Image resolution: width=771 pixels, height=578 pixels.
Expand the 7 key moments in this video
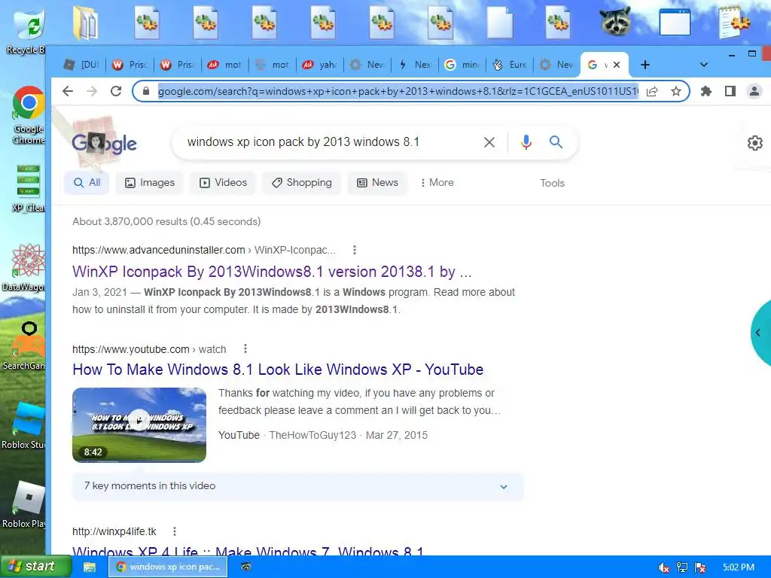[x=298, y=486]
